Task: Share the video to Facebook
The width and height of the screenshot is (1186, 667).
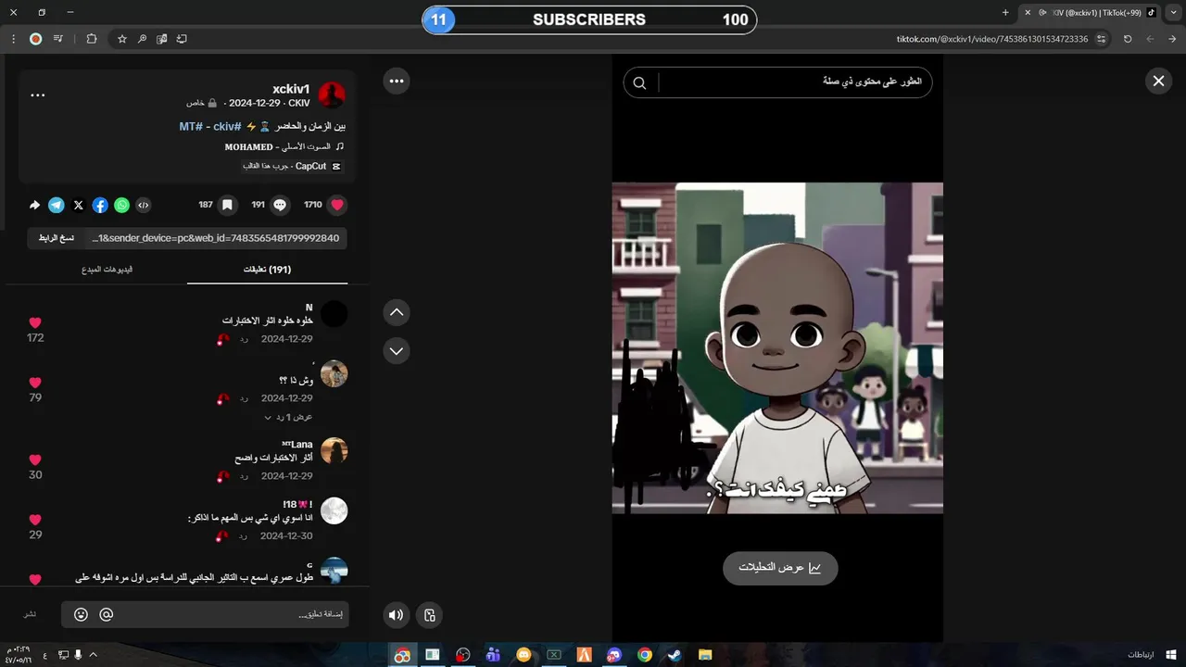Action: tap(100, 205)
